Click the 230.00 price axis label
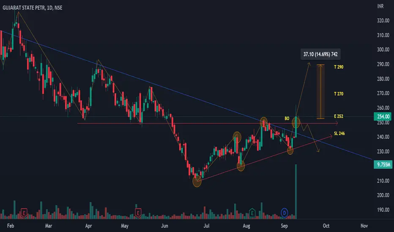Image resolution: width=394 pixels, height=232 pixels. click(383, 151)
